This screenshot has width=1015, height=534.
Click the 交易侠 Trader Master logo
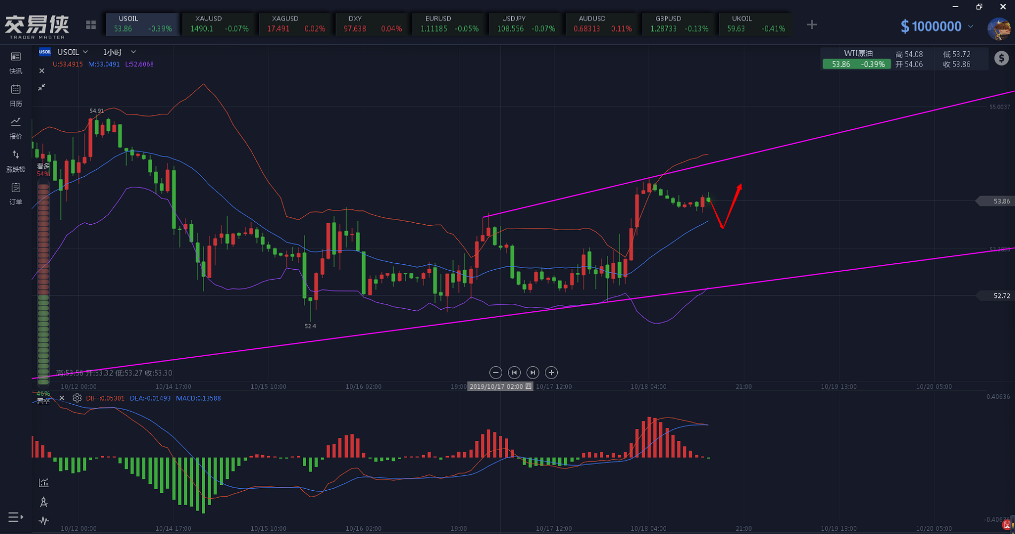pyautogui.click(x=37, y=27)
